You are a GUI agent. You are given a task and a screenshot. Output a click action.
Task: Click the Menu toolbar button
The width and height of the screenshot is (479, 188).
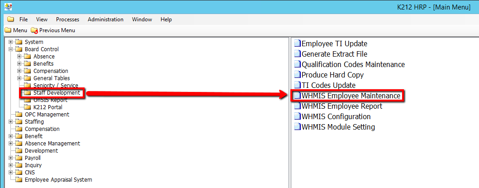pos(16,30)
